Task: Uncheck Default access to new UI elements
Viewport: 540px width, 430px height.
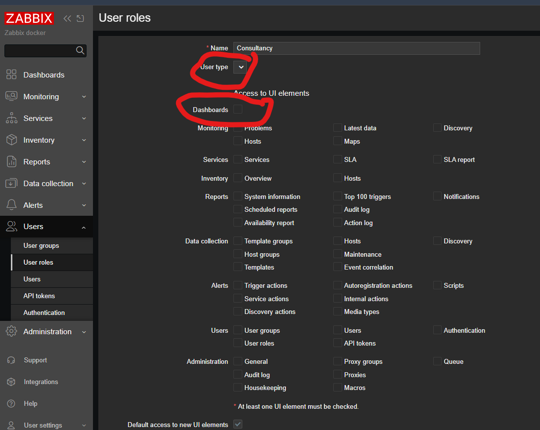Action: [x=238, y=424]
